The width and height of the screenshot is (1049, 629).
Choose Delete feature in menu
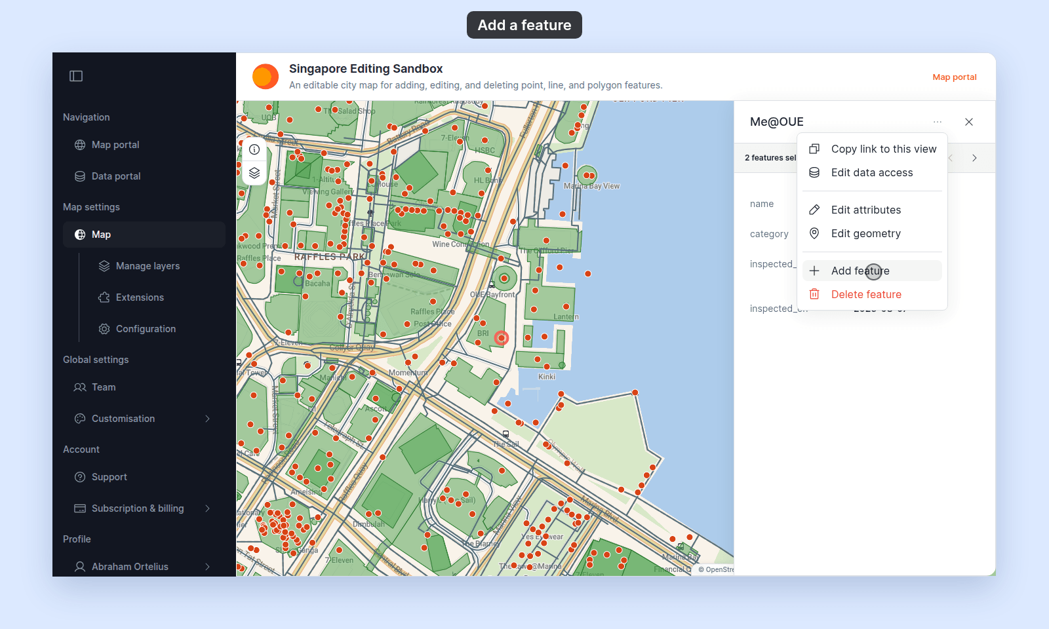tap(872, 294)
